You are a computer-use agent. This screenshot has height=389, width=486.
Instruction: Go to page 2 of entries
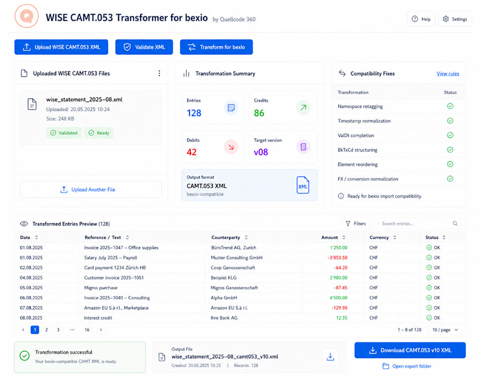click(47, 330)
